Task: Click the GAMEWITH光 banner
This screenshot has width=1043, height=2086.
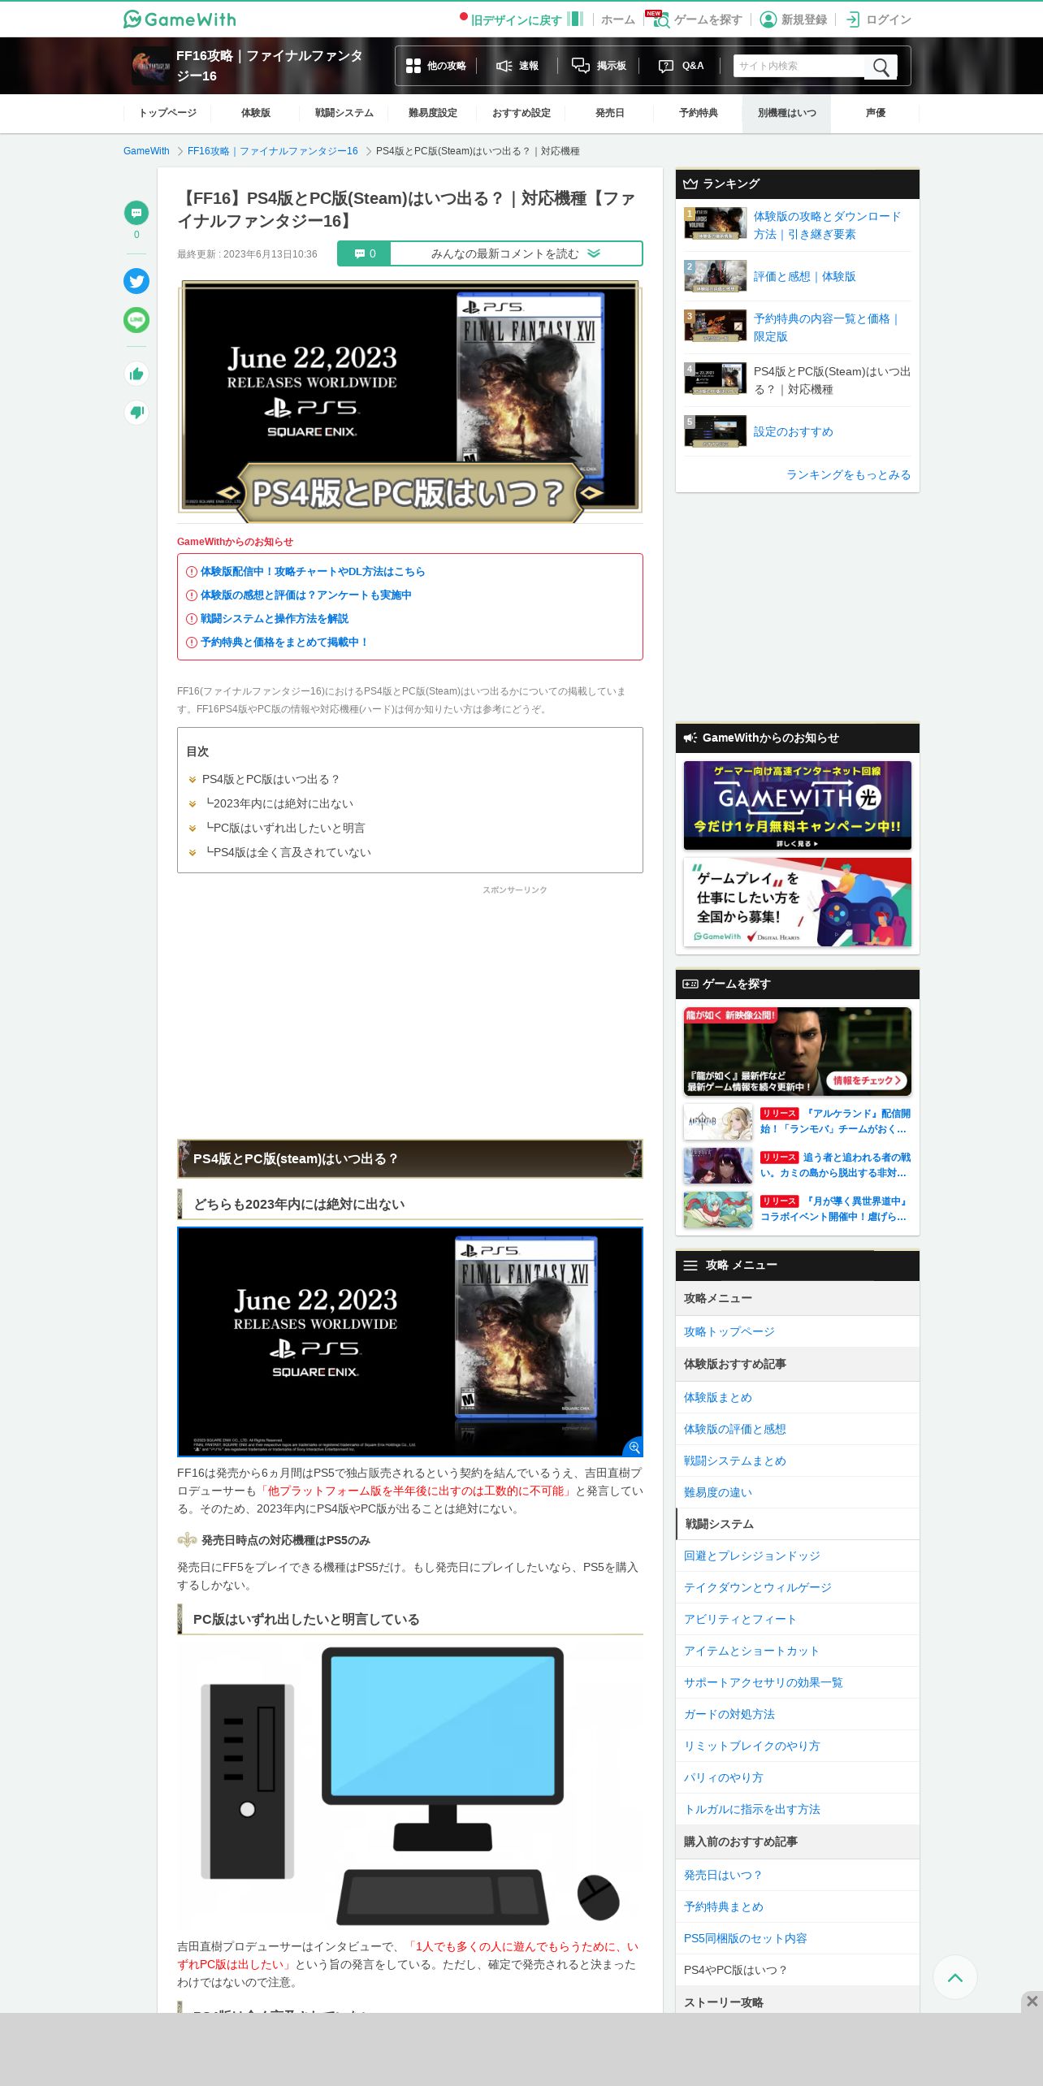Action: click(797, 805)
